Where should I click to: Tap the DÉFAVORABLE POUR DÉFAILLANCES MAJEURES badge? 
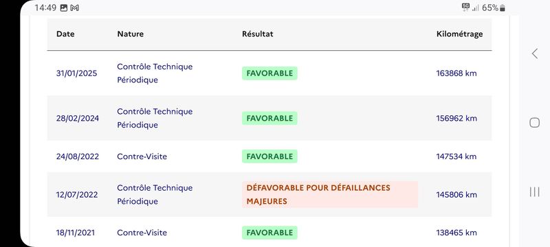pyautogui.click(x=330, y=195)
